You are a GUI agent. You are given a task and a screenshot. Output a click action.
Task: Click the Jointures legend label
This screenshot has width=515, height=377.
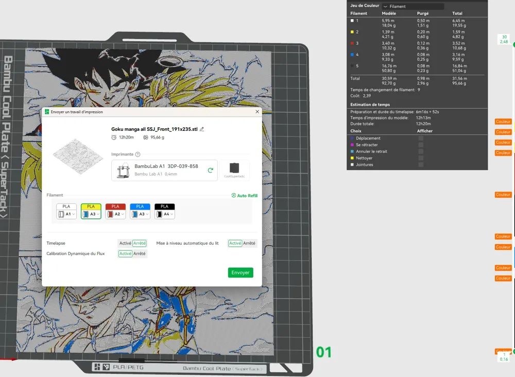pos(365,164)
